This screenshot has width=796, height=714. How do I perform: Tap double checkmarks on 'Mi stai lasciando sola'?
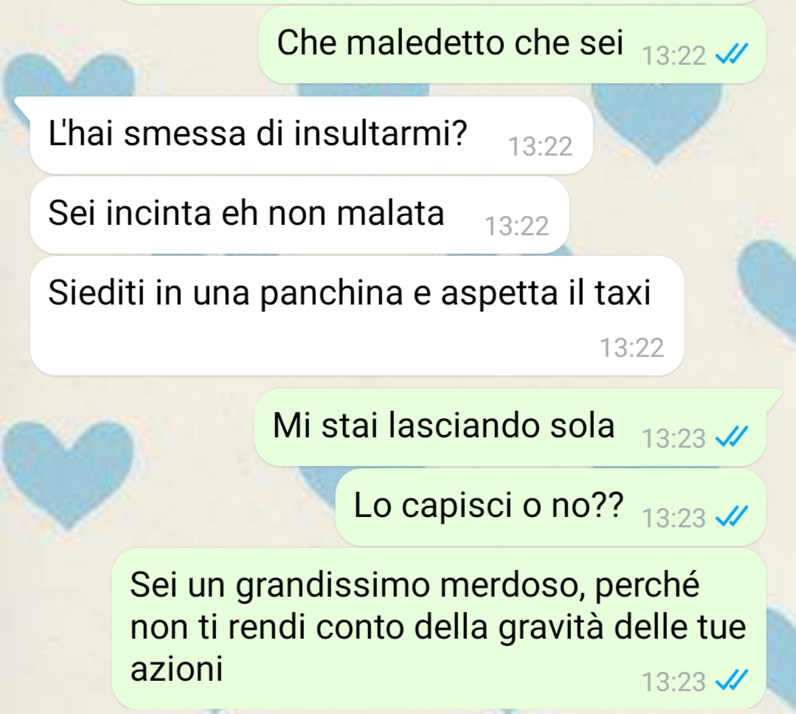731,437
